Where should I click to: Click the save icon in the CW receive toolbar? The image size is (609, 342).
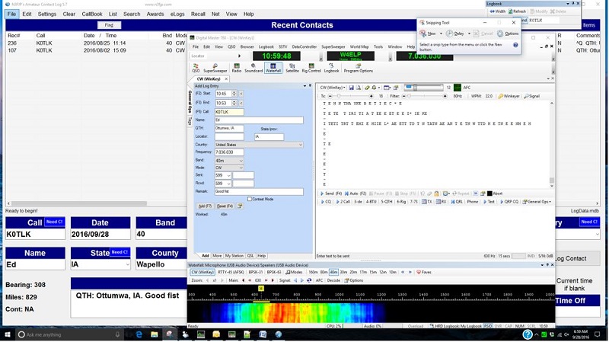[351, 88]
